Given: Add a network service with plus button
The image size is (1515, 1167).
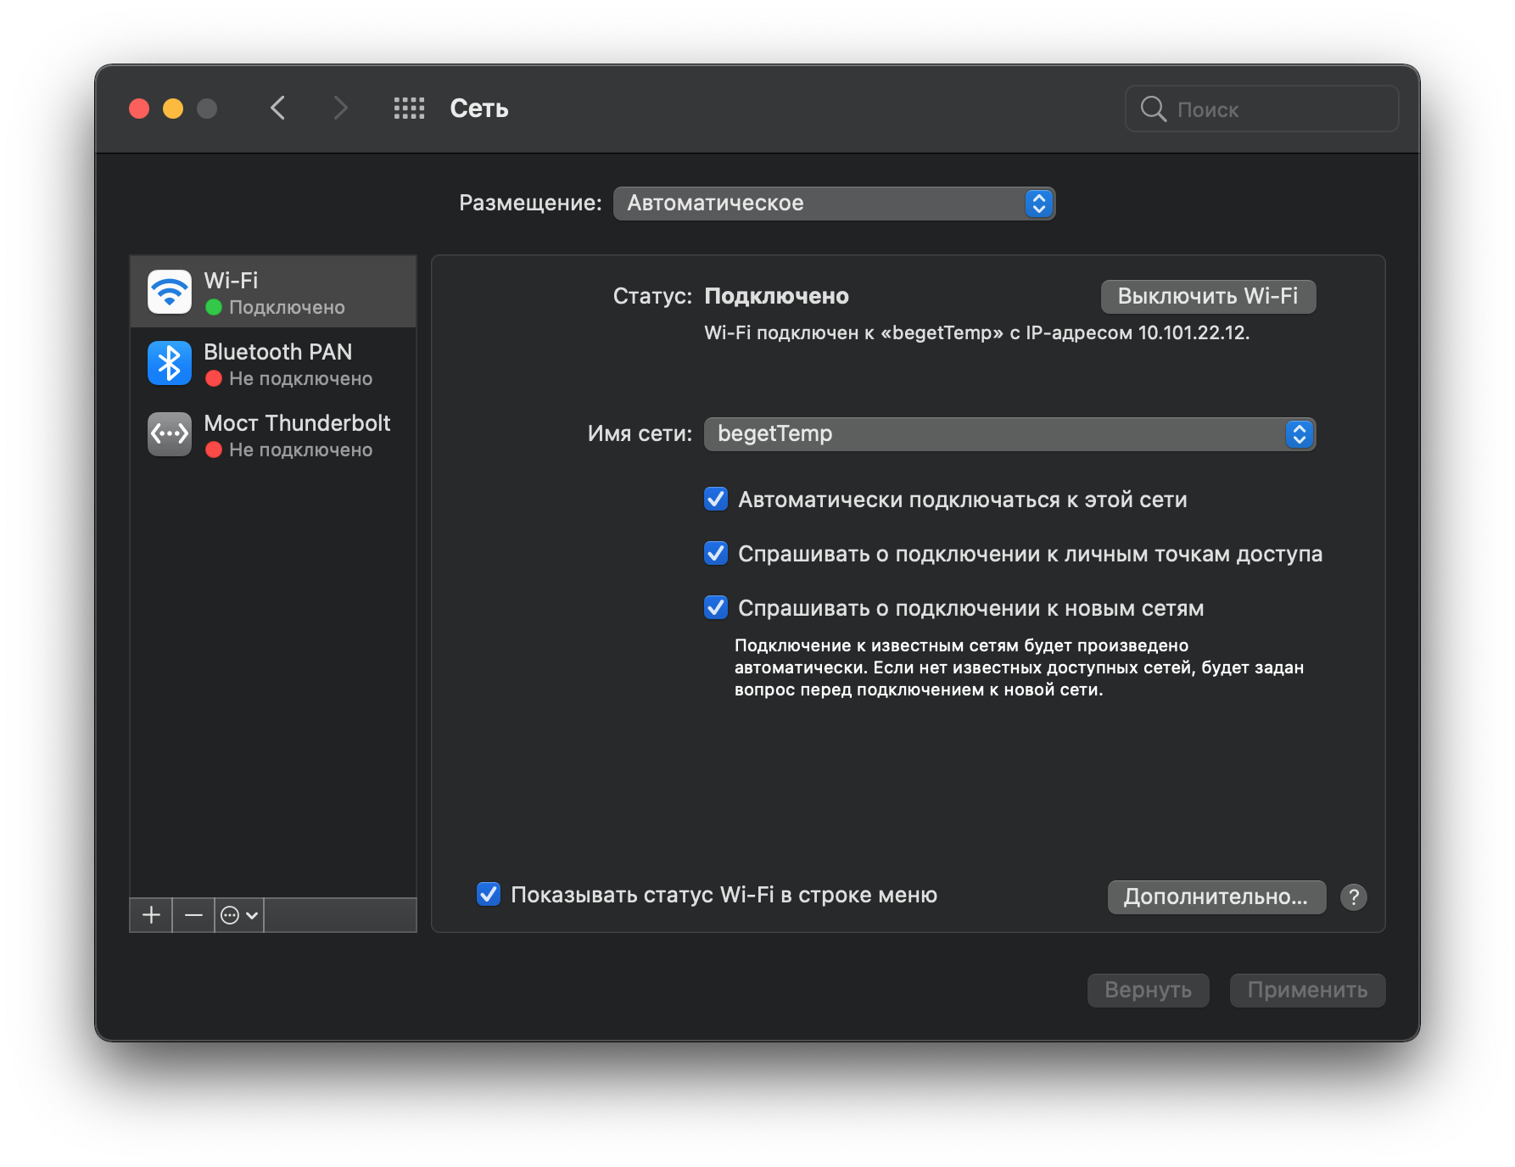Looking at the screenshot, I should click(x=151, y=915).
